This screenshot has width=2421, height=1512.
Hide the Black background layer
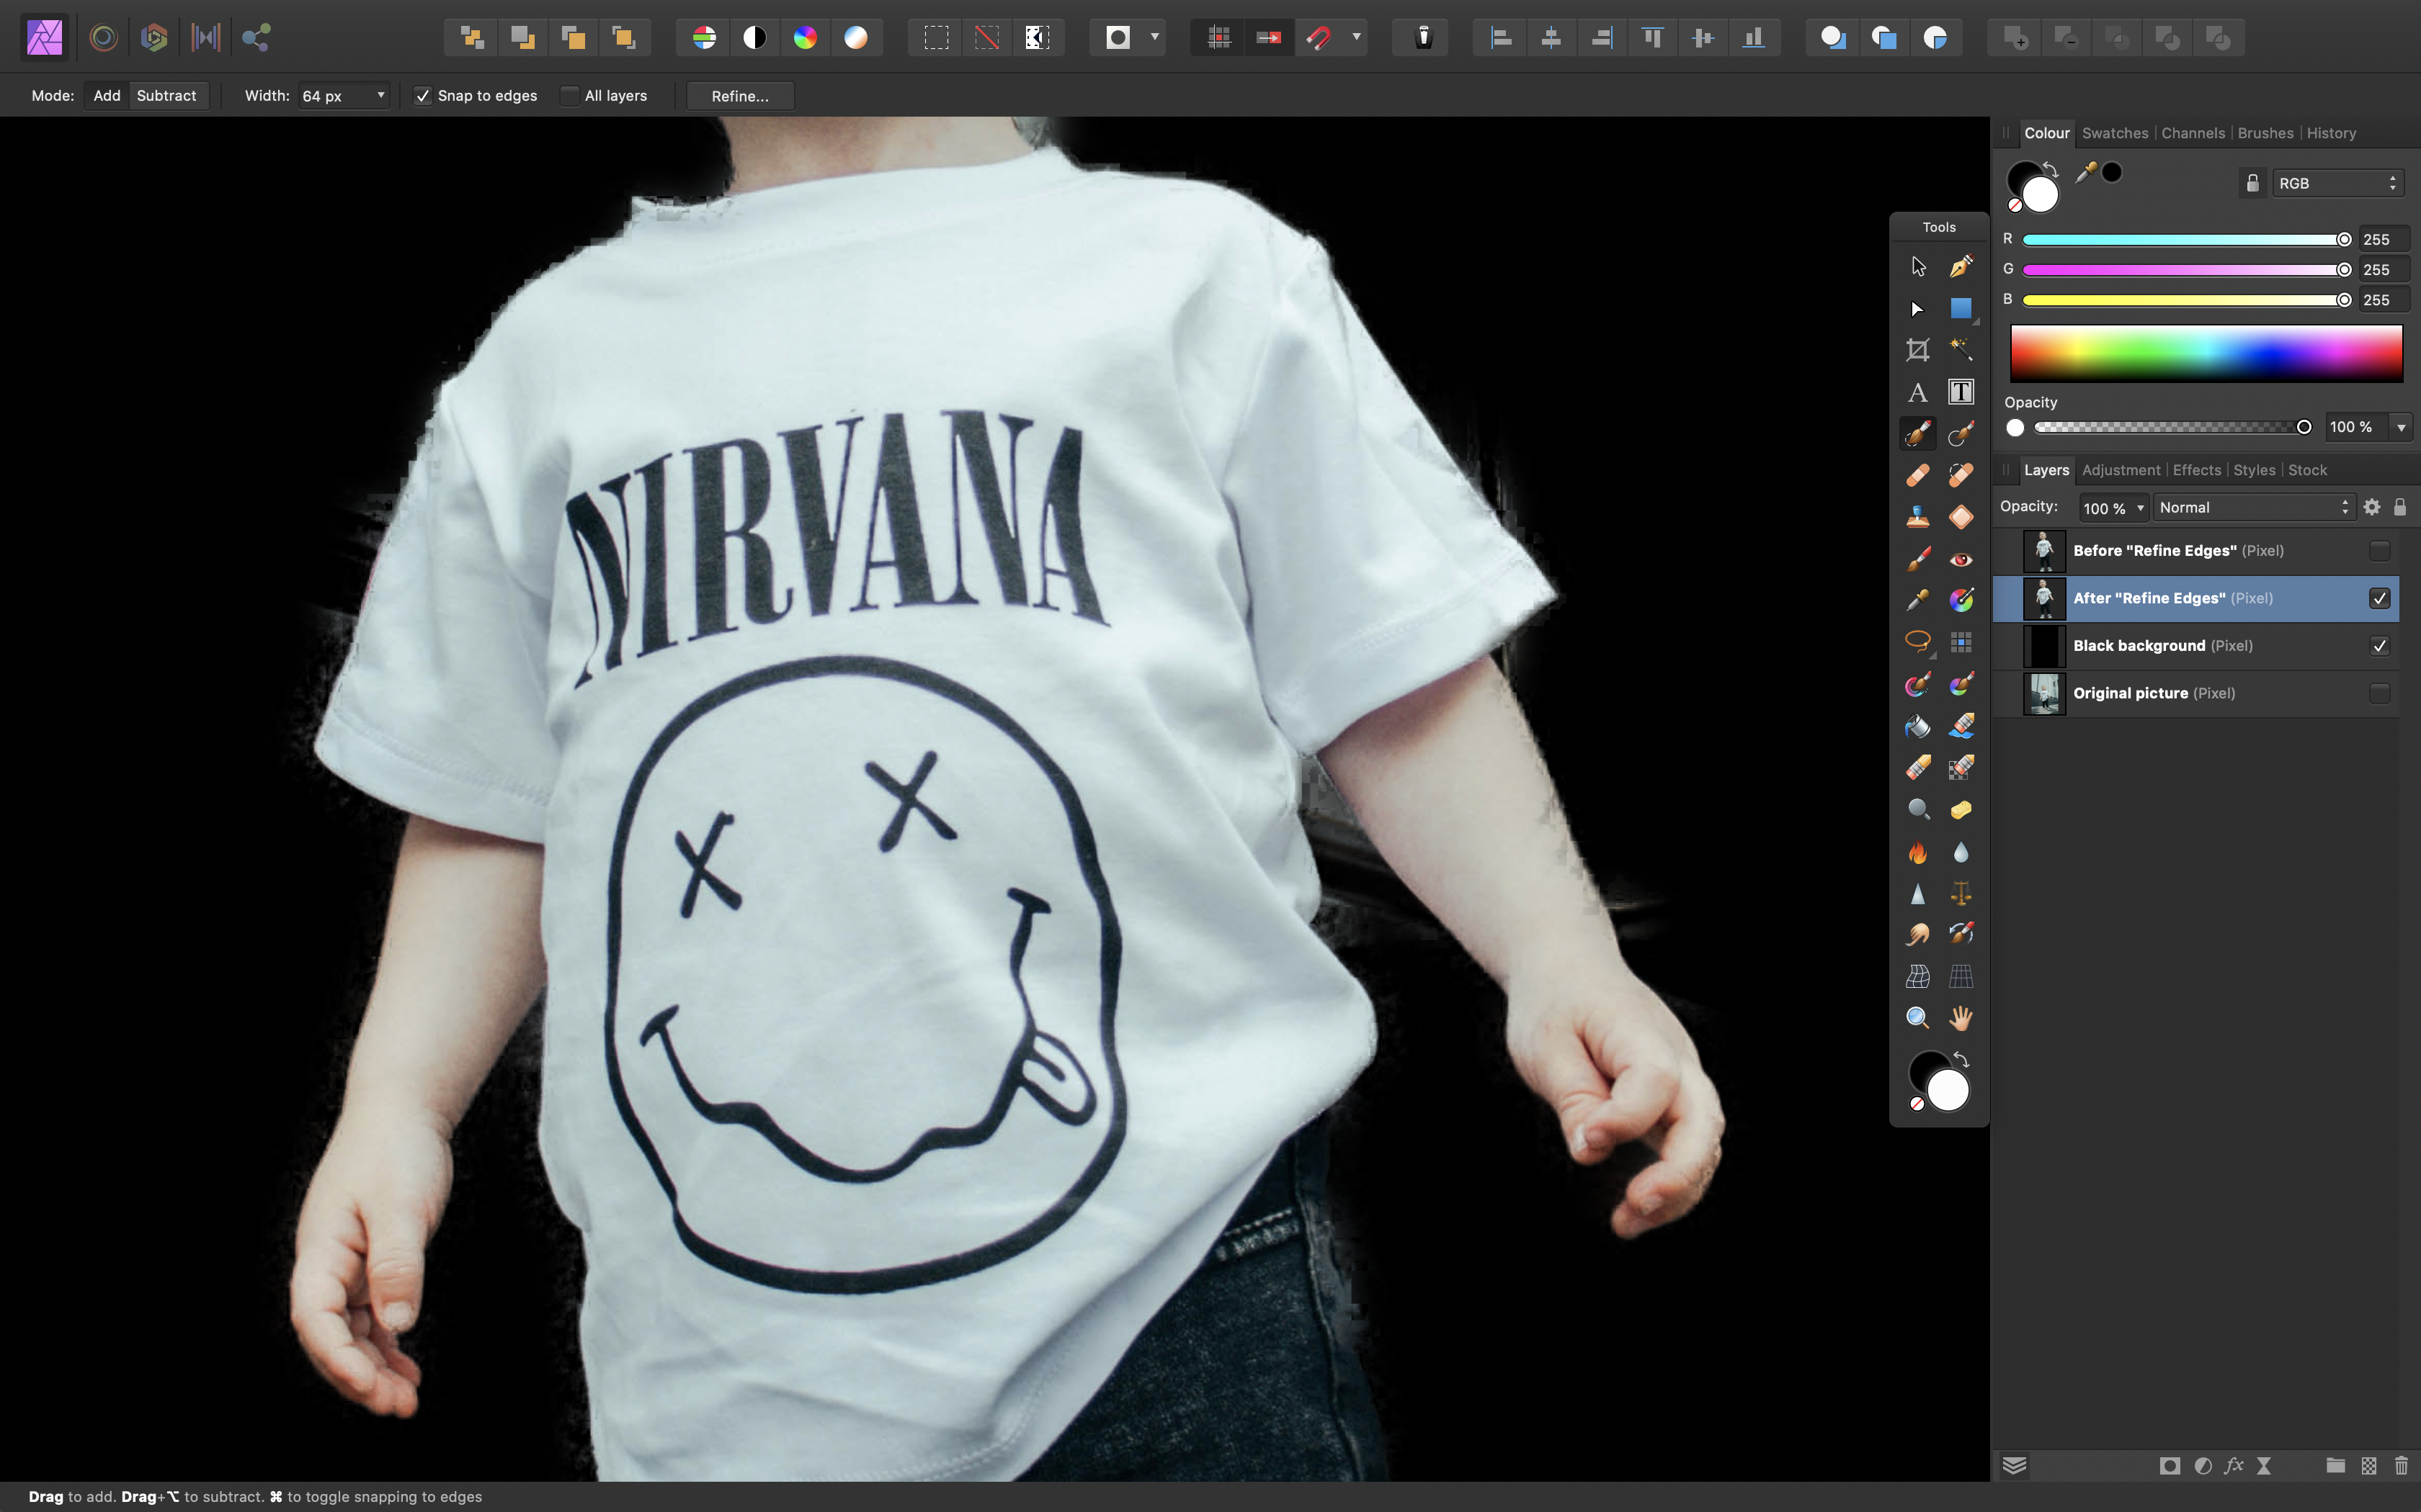[x=2379, y=646]
